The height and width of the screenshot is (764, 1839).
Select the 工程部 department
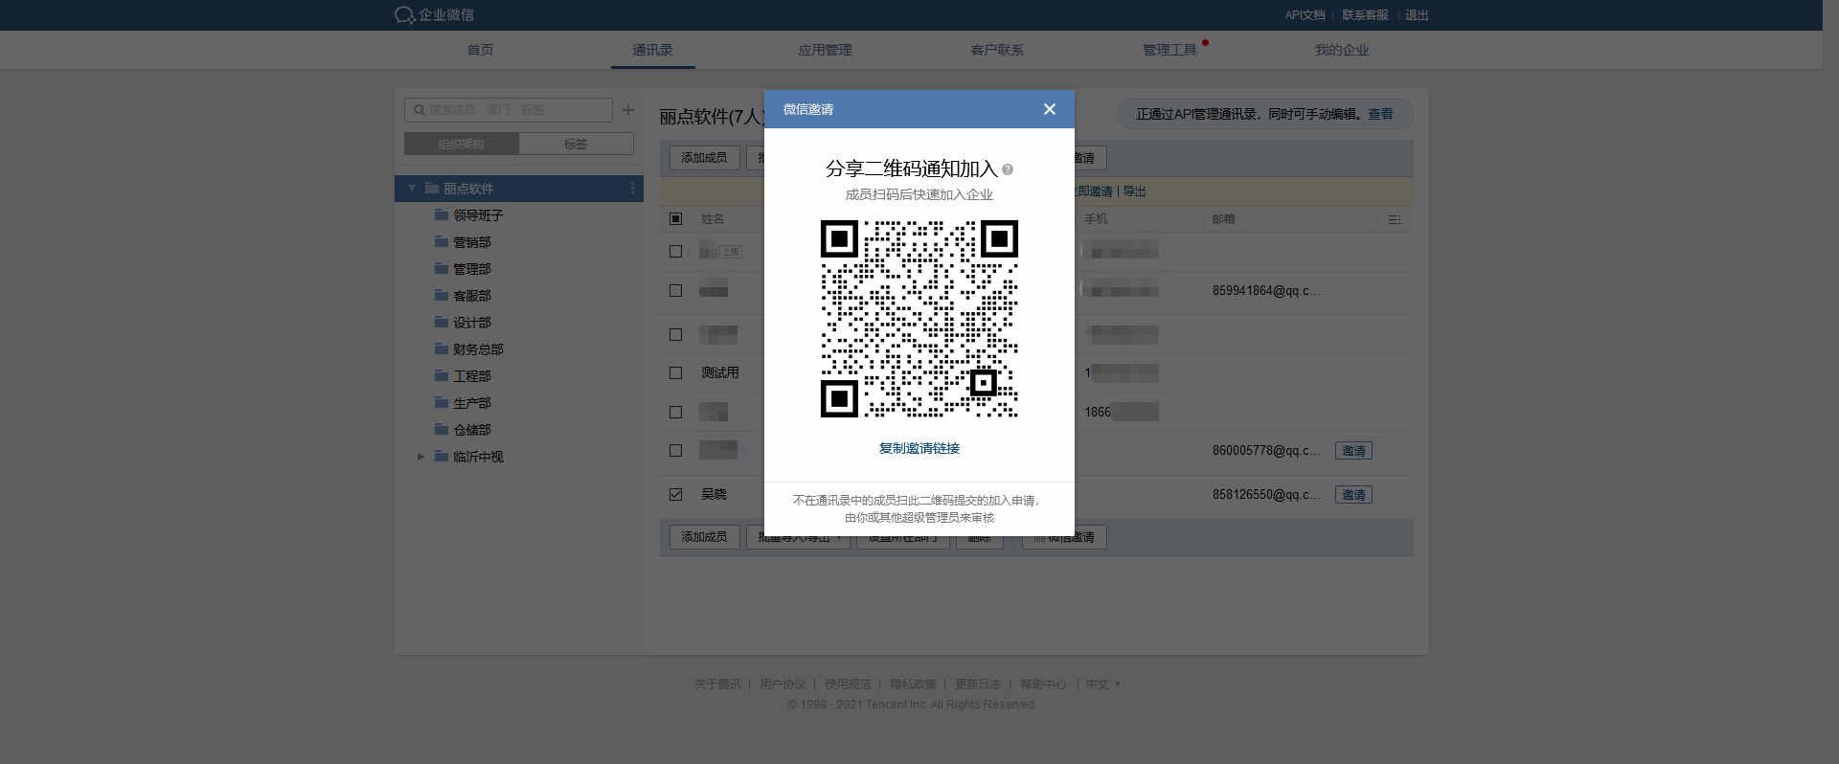[472, 376]
